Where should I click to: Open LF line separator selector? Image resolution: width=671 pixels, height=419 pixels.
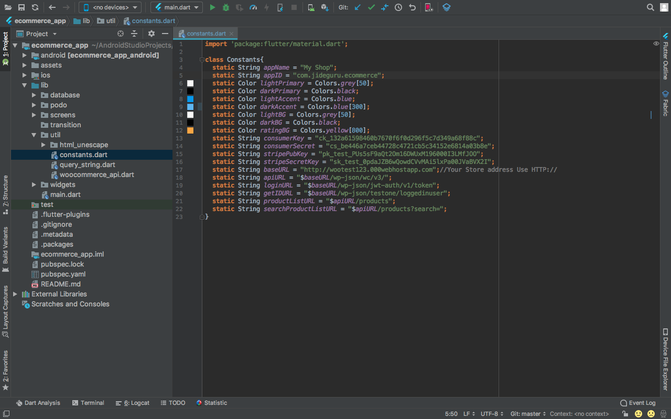(x=469, y=414)
